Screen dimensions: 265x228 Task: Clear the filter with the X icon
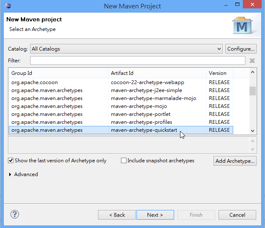point(252,61)
